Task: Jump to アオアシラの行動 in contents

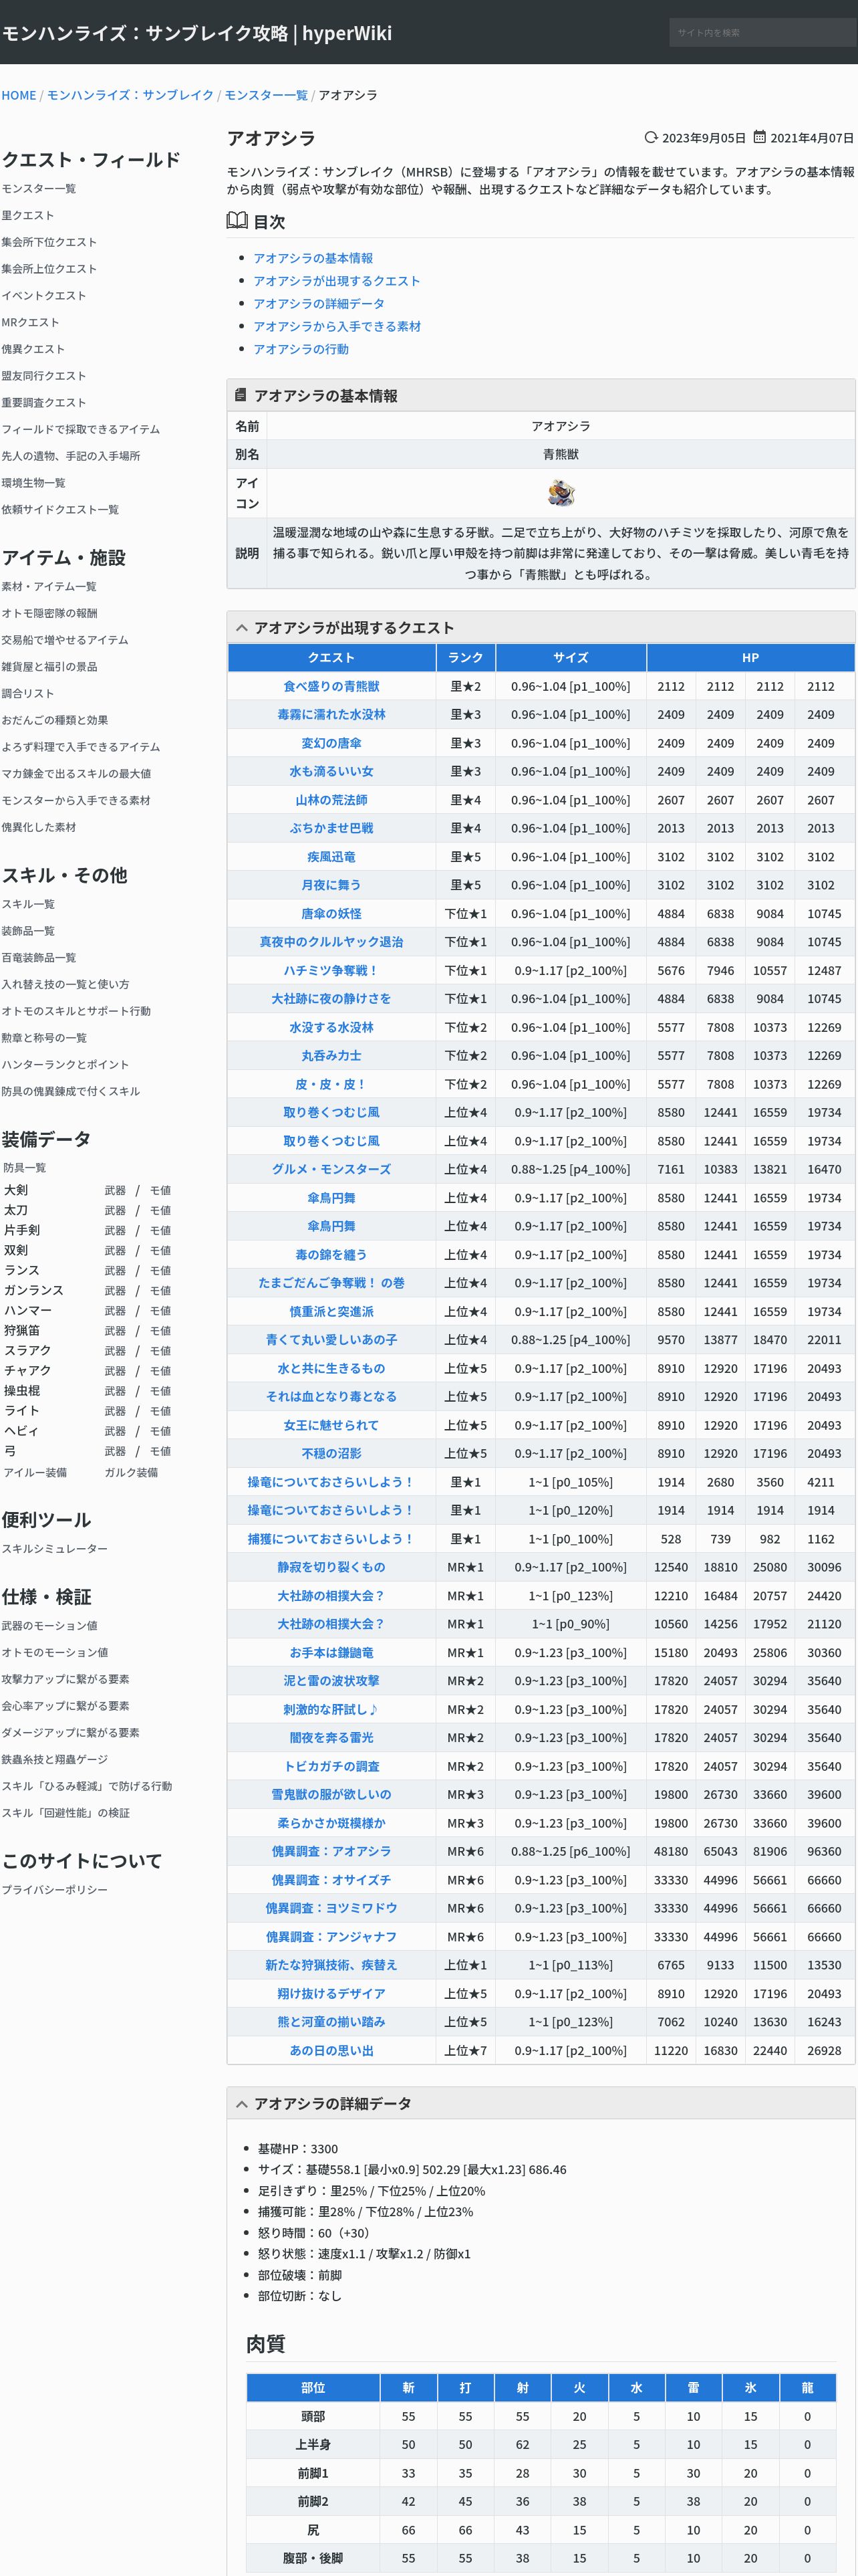Action: tap(301, 349)
